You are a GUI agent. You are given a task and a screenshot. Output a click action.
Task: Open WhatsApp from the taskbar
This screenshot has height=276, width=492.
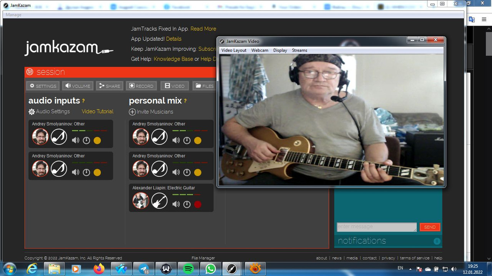tap(211, 269)
